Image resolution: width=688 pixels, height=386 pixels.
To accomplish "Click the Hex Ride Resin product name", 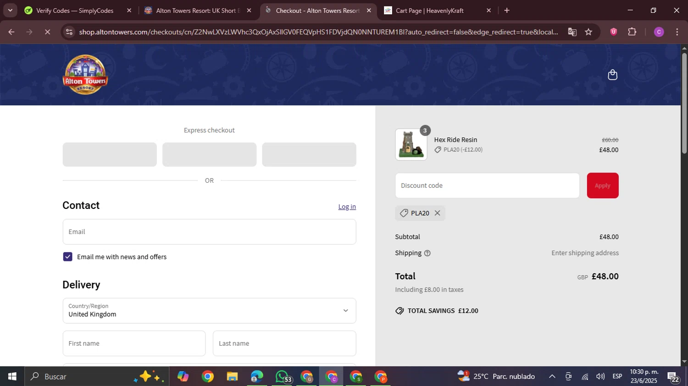I will point(455,140).
